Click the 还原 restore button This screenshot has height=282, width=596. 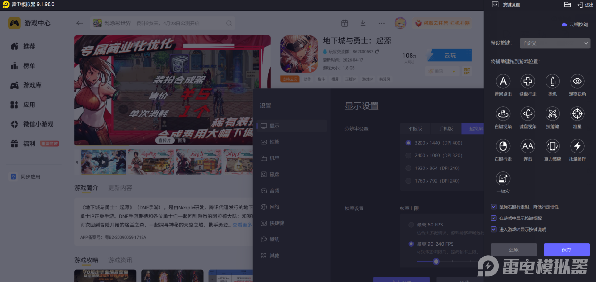point(514,250)
